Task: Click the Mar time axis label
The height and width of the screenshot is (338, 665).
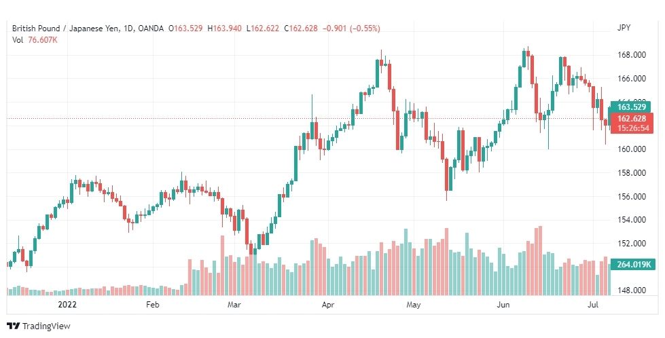Action: coord(234,305)
